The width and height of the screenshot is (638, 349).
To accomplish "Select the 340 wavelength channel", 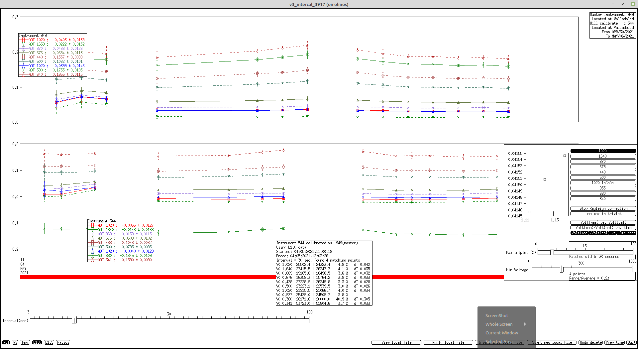I will click(603, 199).
